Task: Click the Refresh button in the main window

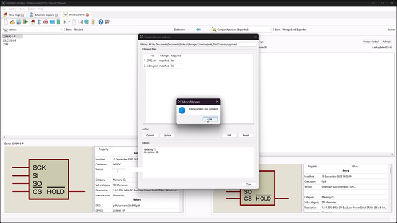Action: pyautogui.click(x=386, y=42)
